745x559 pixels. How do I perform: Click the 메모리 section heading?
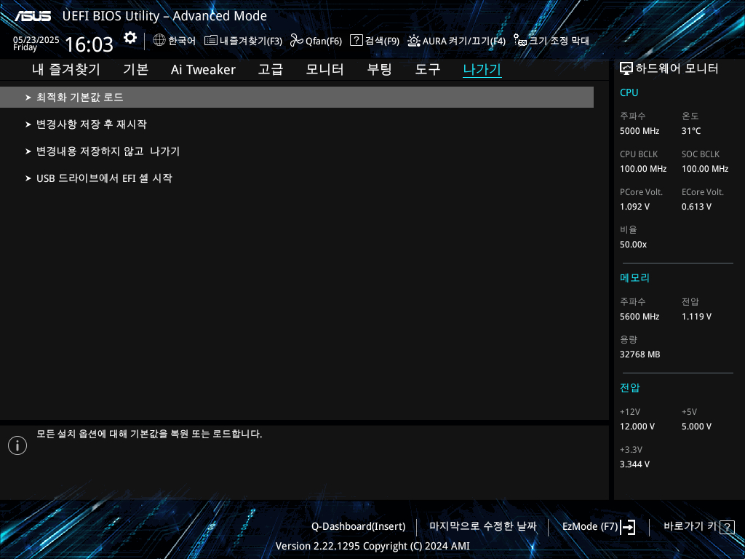click(634, 278)
